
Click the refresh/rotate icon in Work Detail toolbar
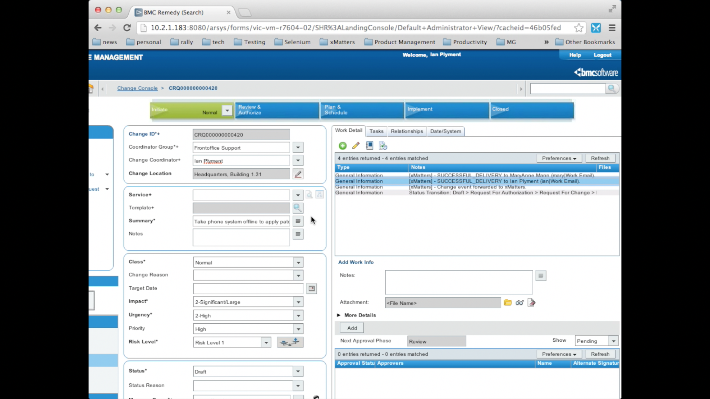pos(383,145)
